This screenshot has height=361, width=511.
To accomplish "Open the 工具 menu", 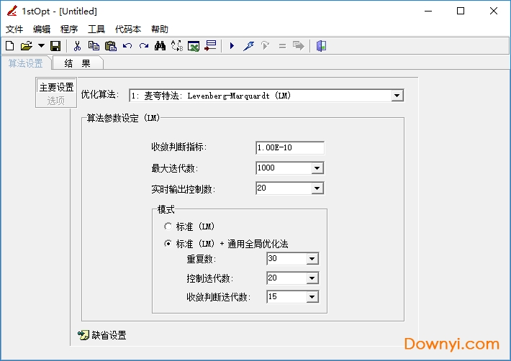I will pos(96,29).
